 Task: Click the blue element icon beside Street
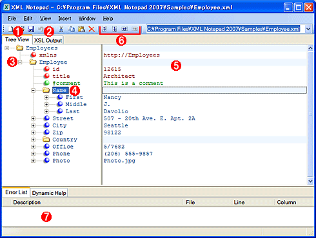(46, 118)
